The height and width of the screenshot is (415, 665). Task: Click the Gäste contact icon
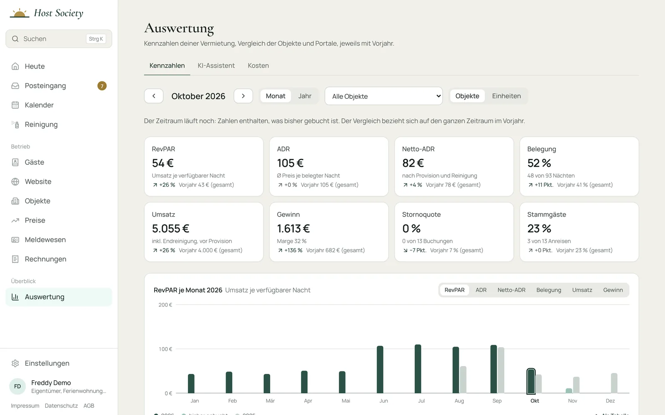15,162
